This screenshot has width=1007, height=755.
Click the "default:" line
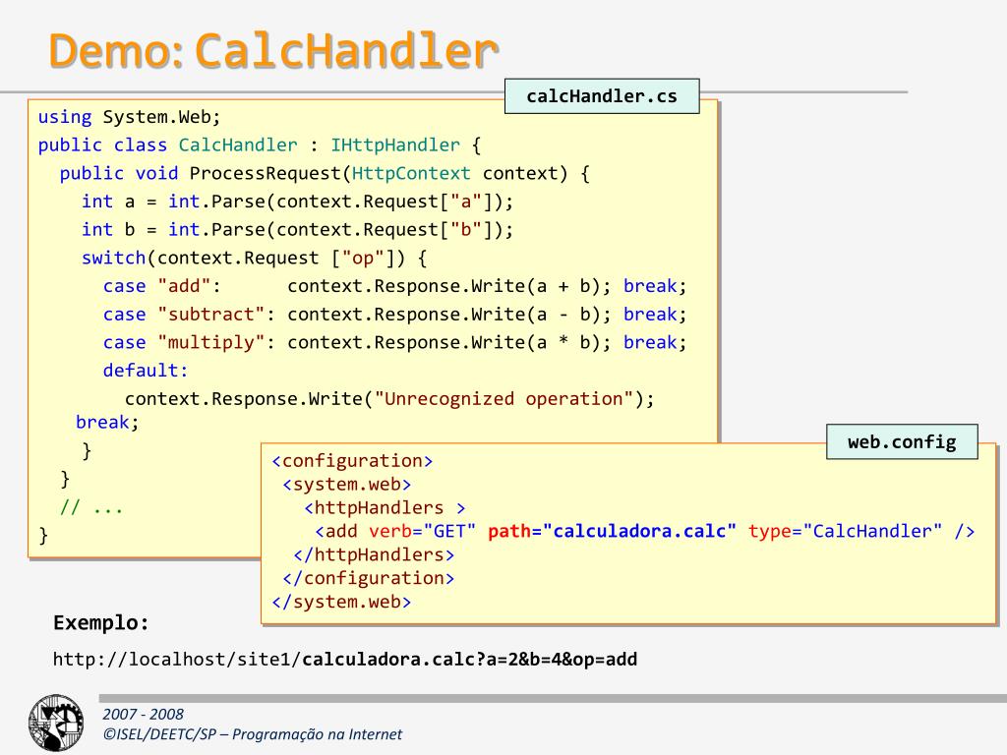tap(146, 371)
